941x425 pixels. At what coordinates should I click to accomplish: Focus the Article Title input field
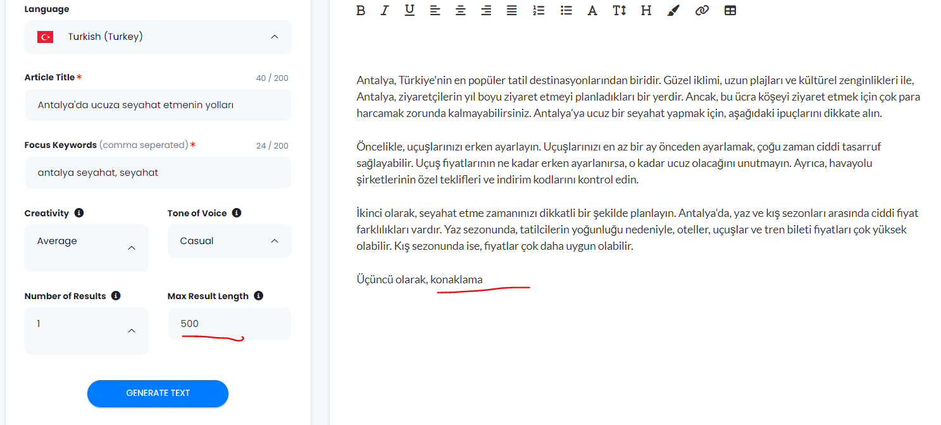(158, 105)
